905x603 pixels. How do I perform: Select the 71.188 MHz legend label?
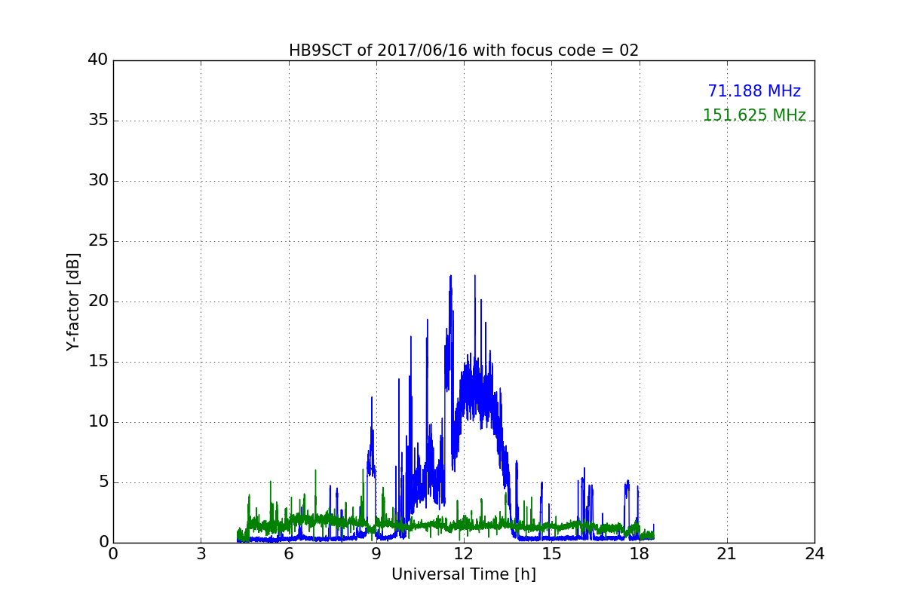coord(754,91)
